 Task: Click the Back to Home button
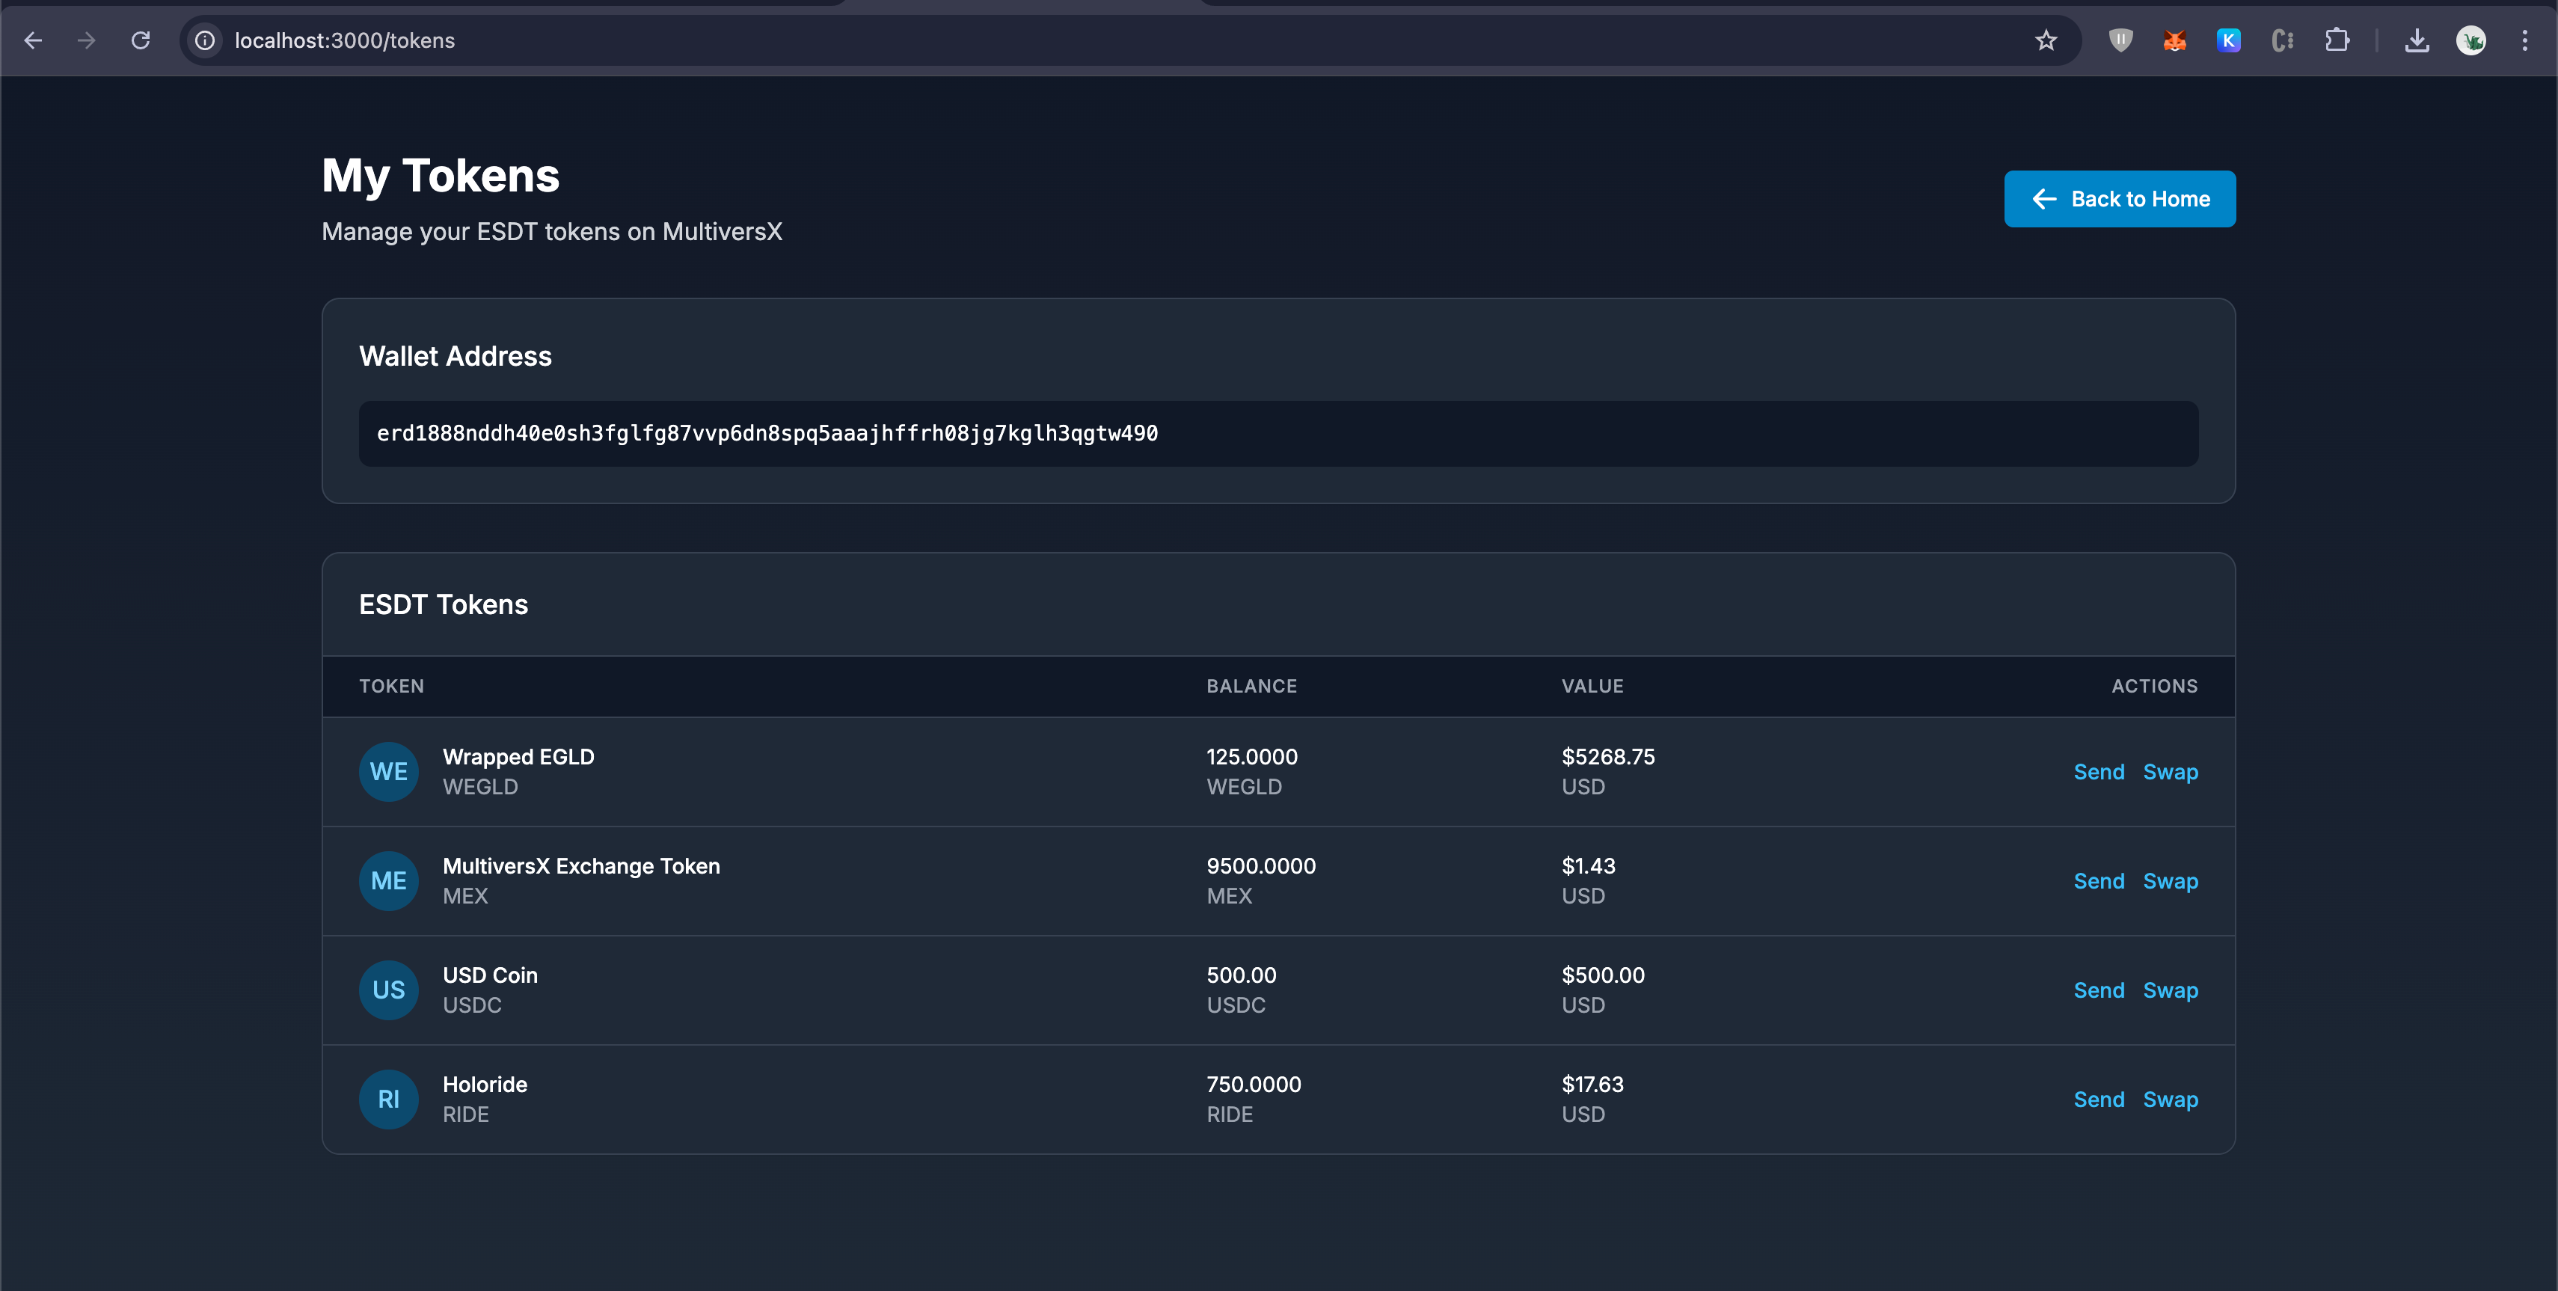click(2119, 199)
